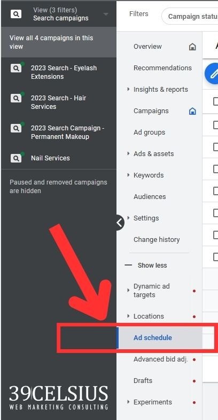
Task: Click the icon next to Hair Services campaign
Action: [16, 98]
